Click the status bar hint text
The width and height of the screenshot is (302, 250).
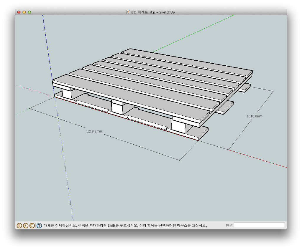click(125, 226)
